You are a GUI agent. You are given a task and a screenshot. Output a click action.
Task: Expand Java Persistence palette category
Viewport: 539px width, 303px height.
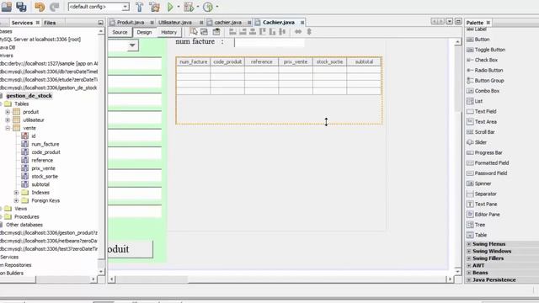(x=469, y=280)
